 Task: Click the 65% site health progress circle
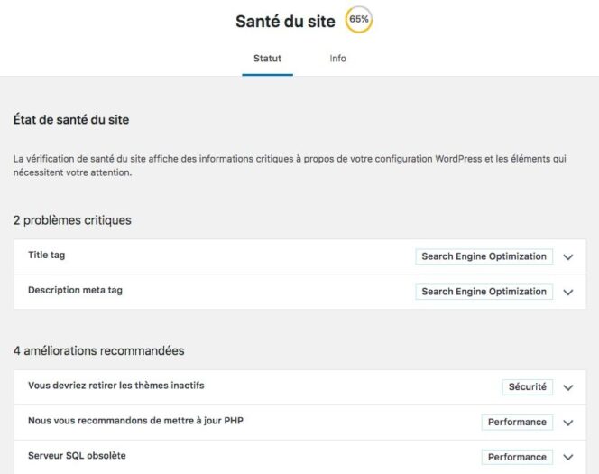(x=359, y=20)
